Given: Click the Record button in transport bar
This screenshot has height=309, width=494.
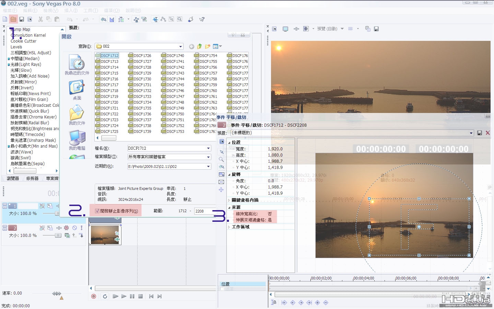Looking at the screenshot, I should (x=94, y=296).
